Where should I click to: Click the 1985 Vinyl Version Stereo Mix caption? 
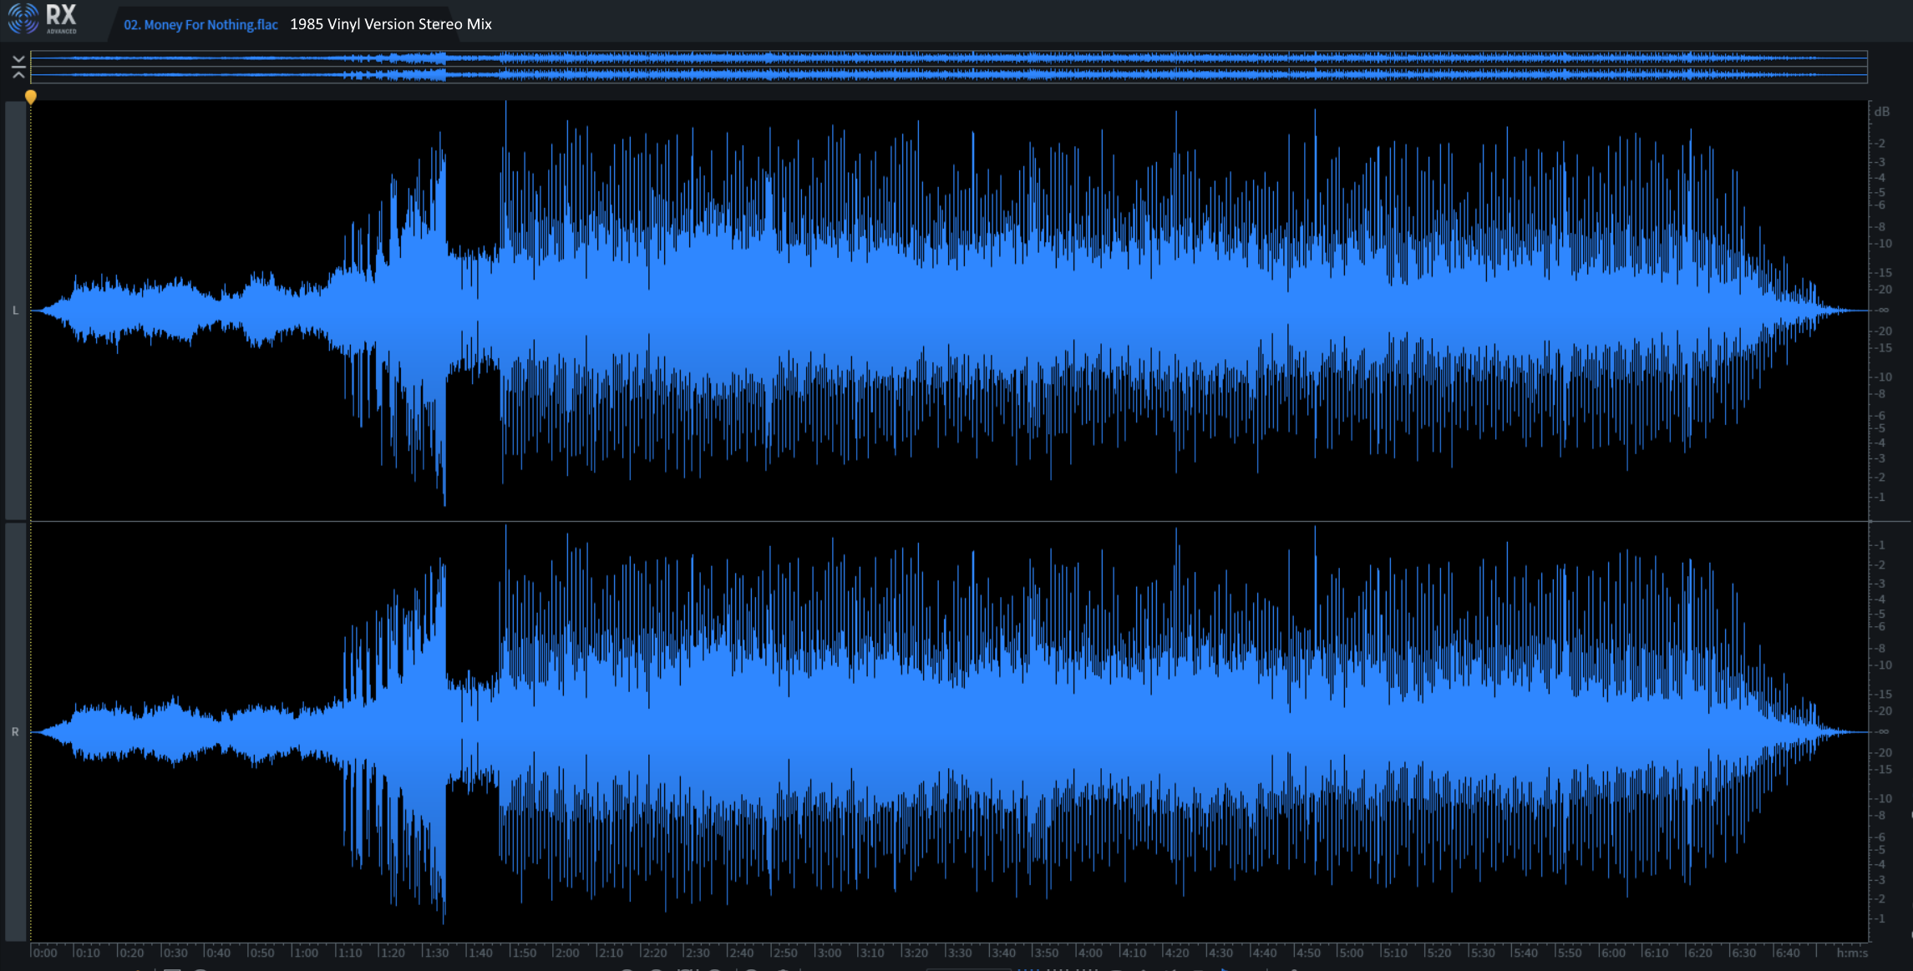[x=391, y=24]
